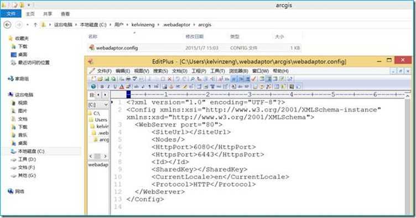Image resolution: width=416 pixels, height=218 pixels.
Task: Undo the last edit from the toolbar
Action: 178,79
